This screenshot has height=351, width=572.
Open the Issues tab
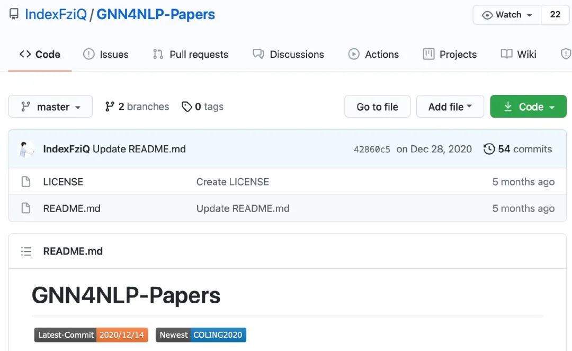pyautogui.click(x=106, y=55)
